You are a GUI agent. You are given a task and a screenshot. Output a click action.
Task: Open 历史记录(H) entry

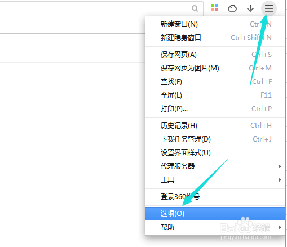click(215, 126)
